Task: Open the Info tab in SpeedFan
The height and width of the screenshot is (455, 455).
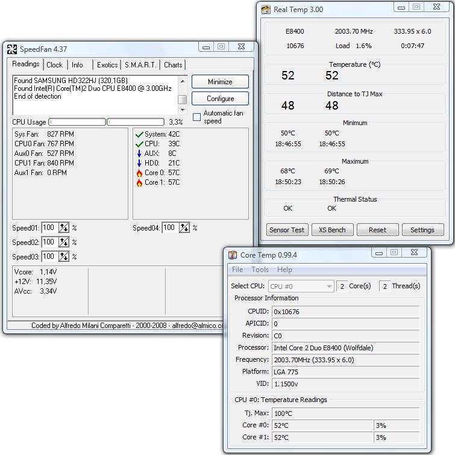Action: click(77, 65)
